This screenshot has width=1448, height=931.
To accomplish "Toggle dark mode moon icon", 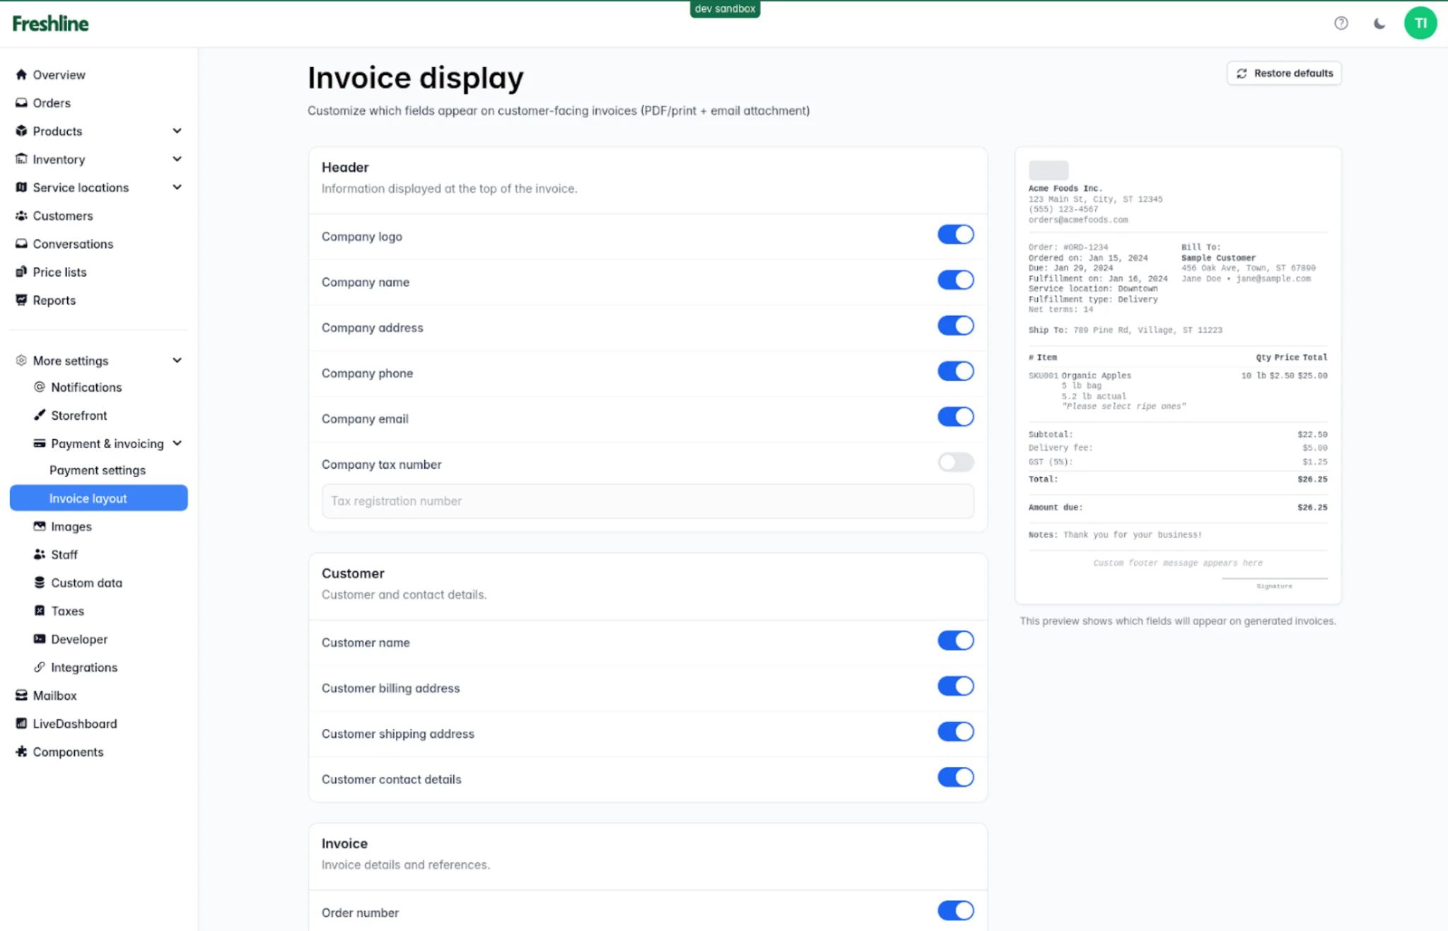I will (1379, 23).
